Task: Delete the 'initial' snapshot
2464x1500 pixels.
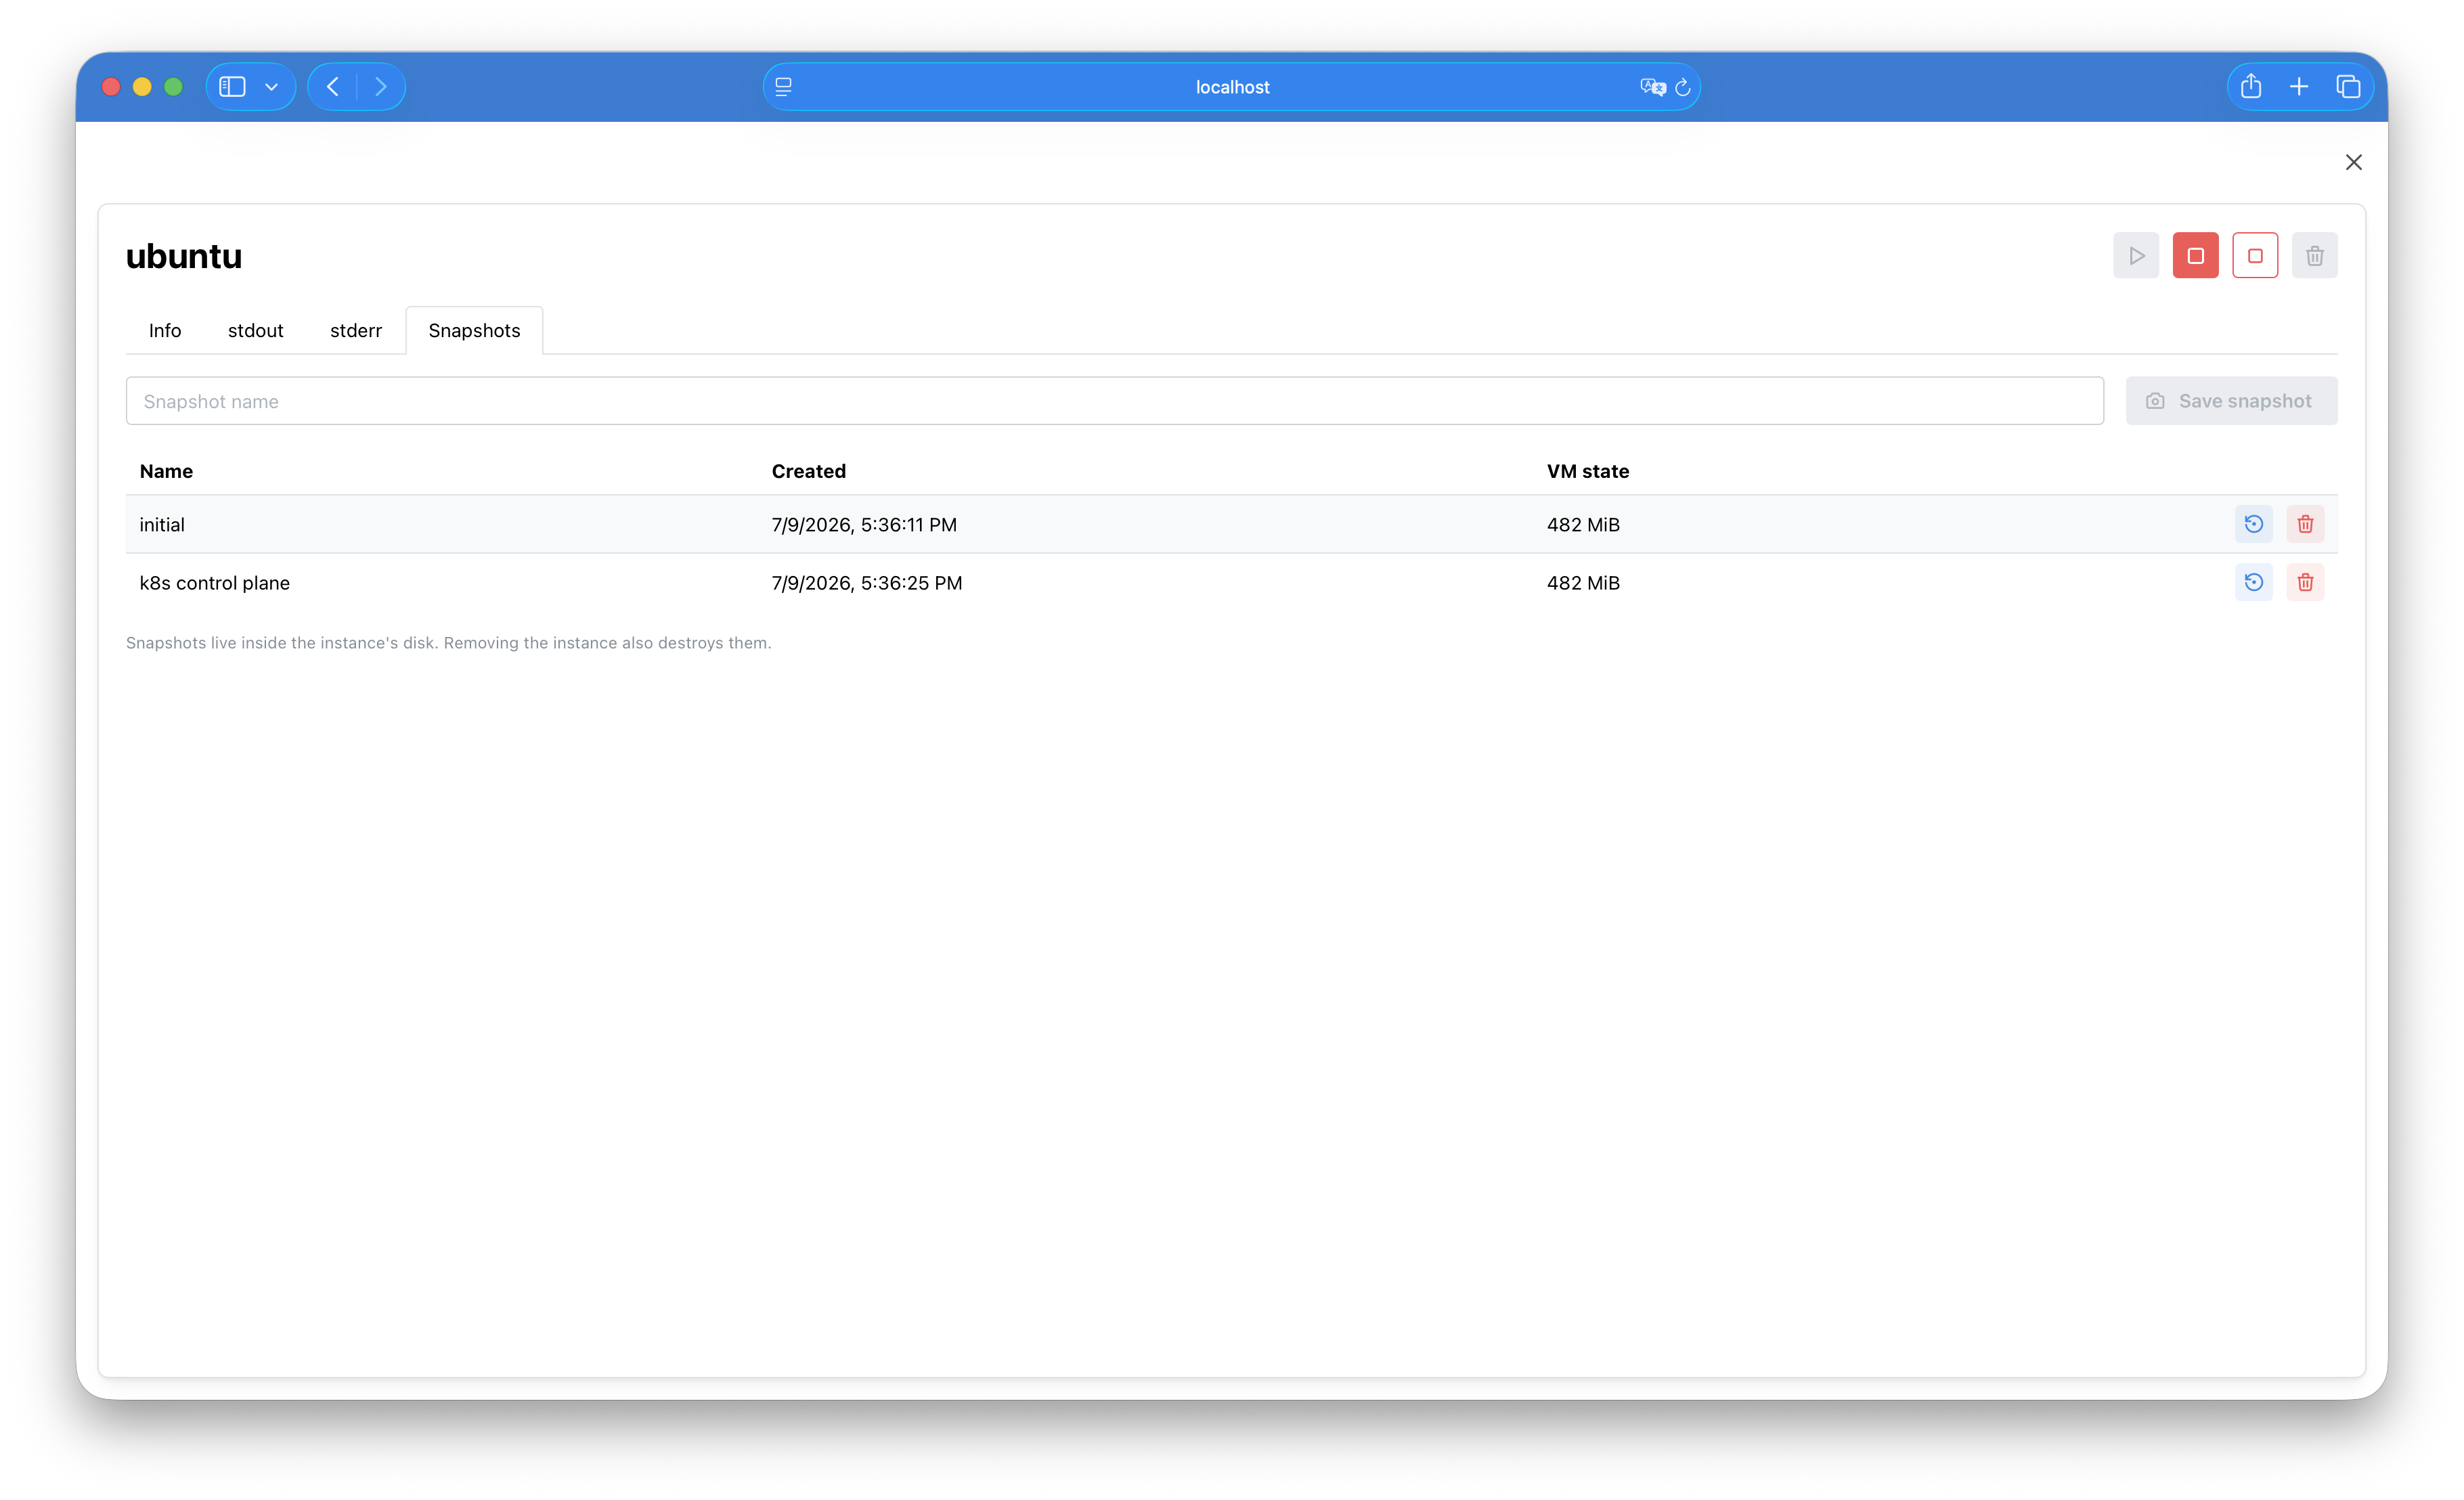Action: pos(2305,524)
